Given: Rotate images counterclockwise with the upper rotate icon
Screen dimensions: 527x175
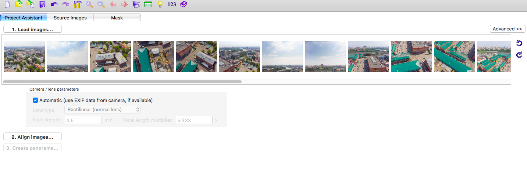Looking at the screenshot, I should click(x=519, y=43).
